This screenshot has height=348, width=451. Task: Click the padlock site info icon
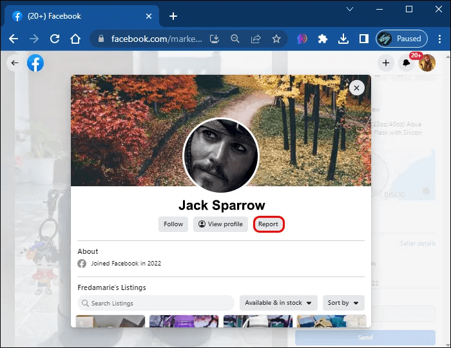(x=101, y=39)
